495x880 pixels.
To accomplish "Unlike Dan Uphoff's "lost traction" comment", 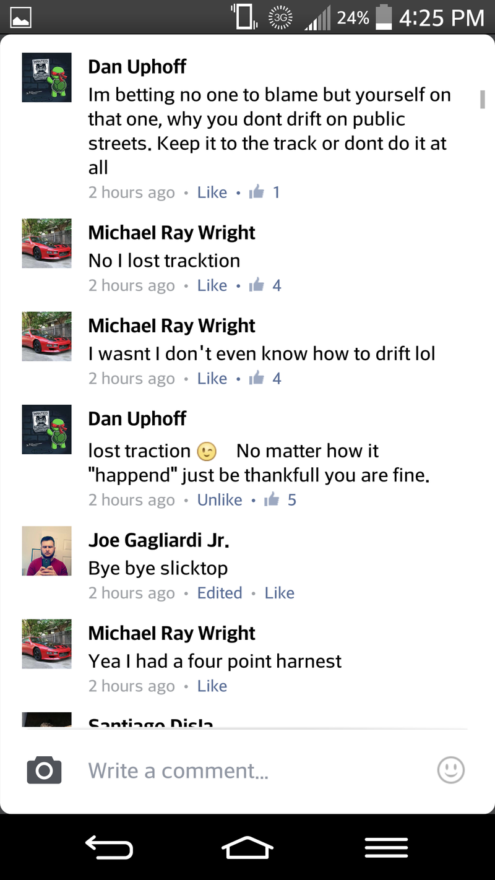I will [220, 499].
